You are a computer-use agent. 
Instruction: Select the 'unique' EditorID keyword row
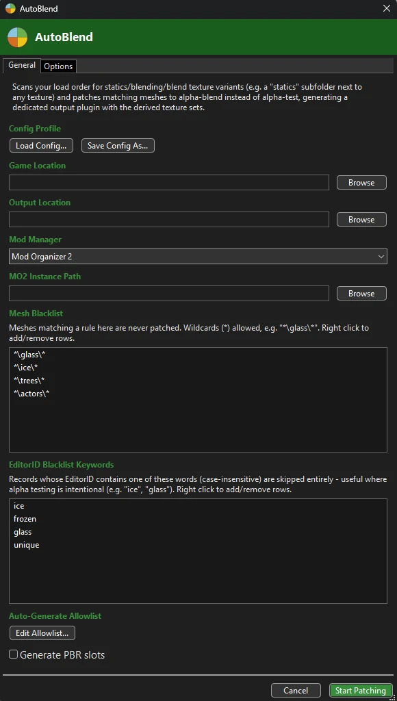[x=198, y=545]
